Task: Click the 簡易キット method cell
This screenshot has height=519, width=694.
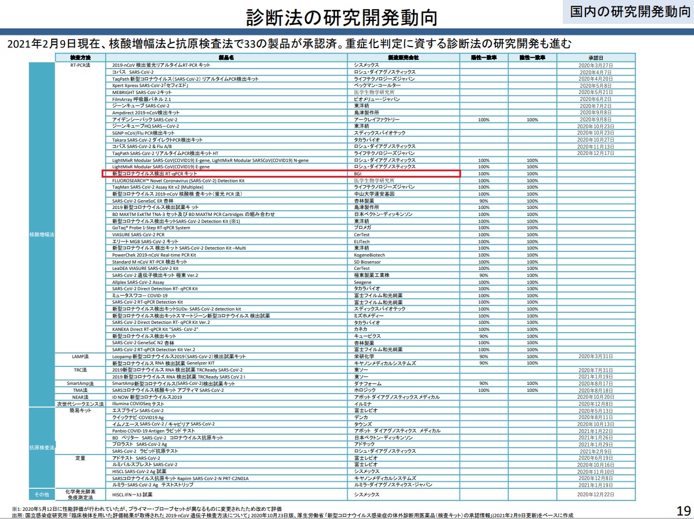Action: pyautogui.click(x=80, y=410)
